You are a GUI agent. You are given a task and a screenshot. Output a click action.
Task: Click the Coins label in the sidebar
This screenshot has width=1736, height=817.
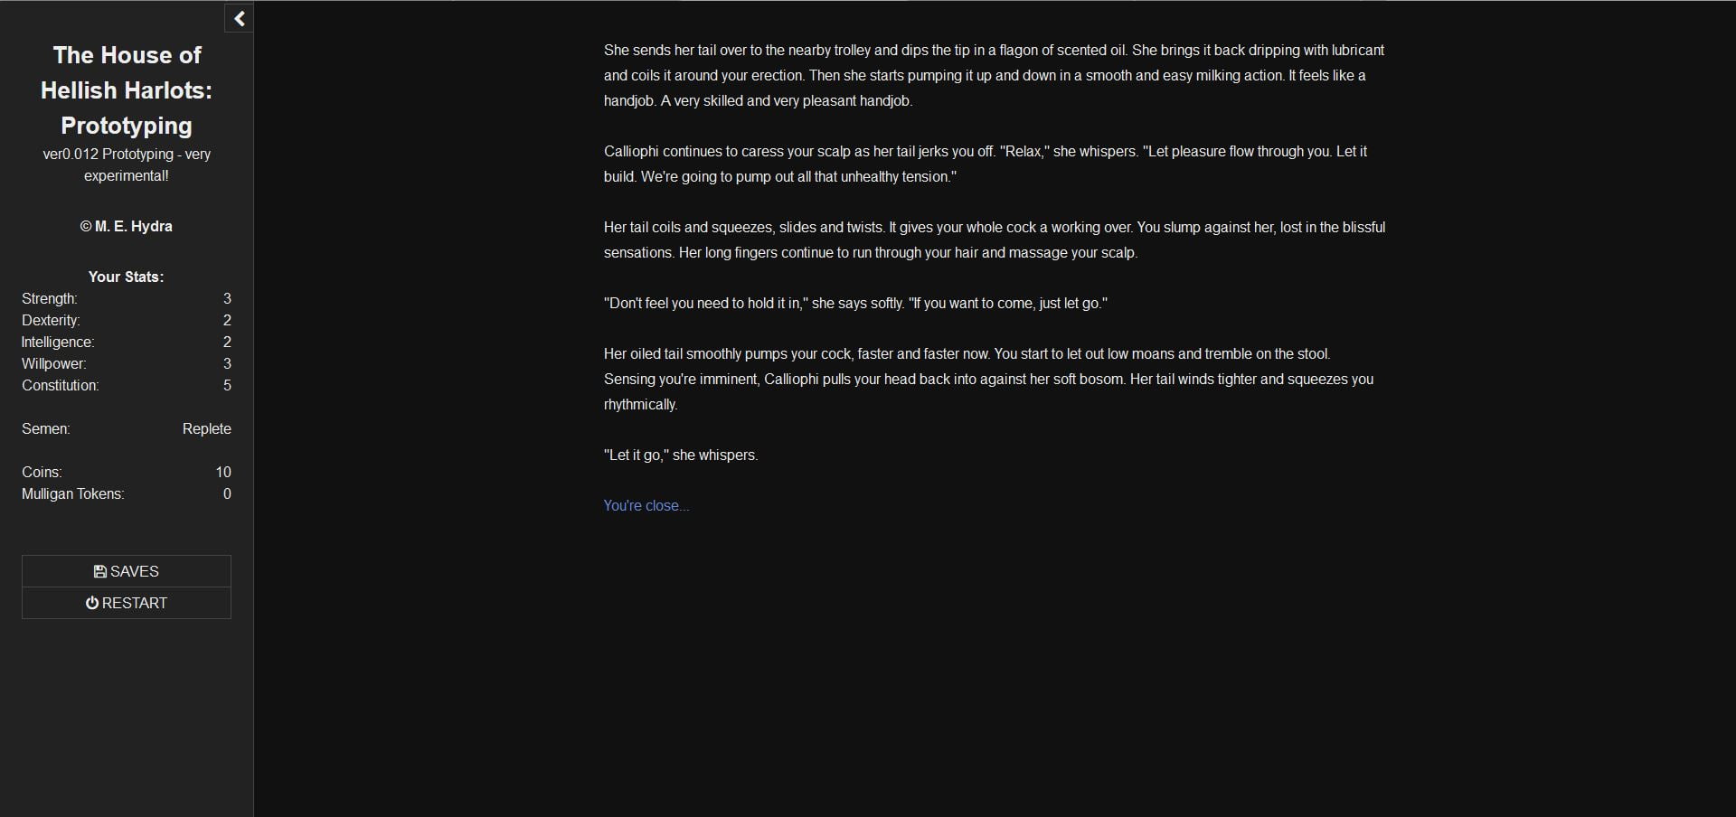42,472
